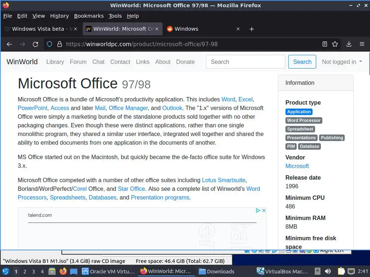Click the address bar URL
The height and width of the screenshot is (277, 370).
[142, 44]
